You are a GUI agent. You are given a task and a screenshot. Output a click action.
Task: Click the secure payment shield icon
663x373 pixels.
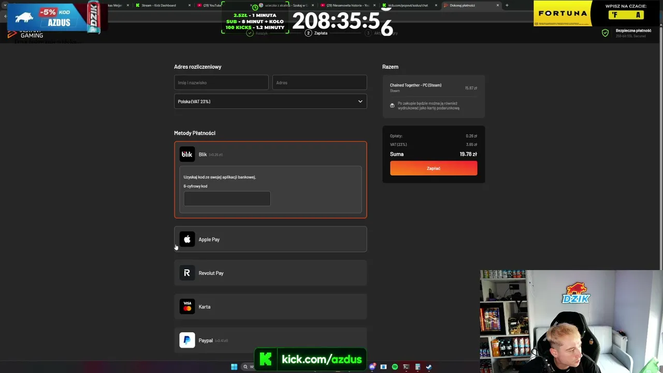[x=605, y=33]
